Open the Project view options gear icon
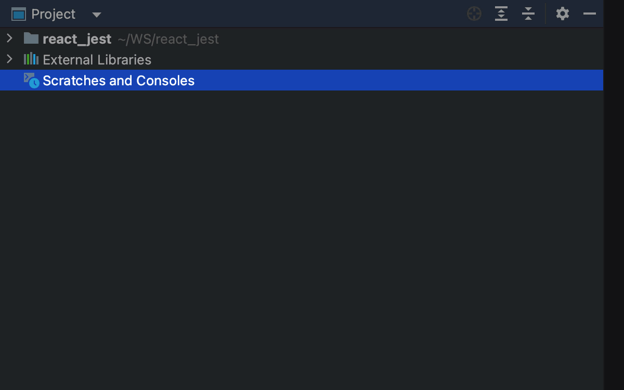The height and width of the screenshot is (390, 624). (x=562, y=14)
